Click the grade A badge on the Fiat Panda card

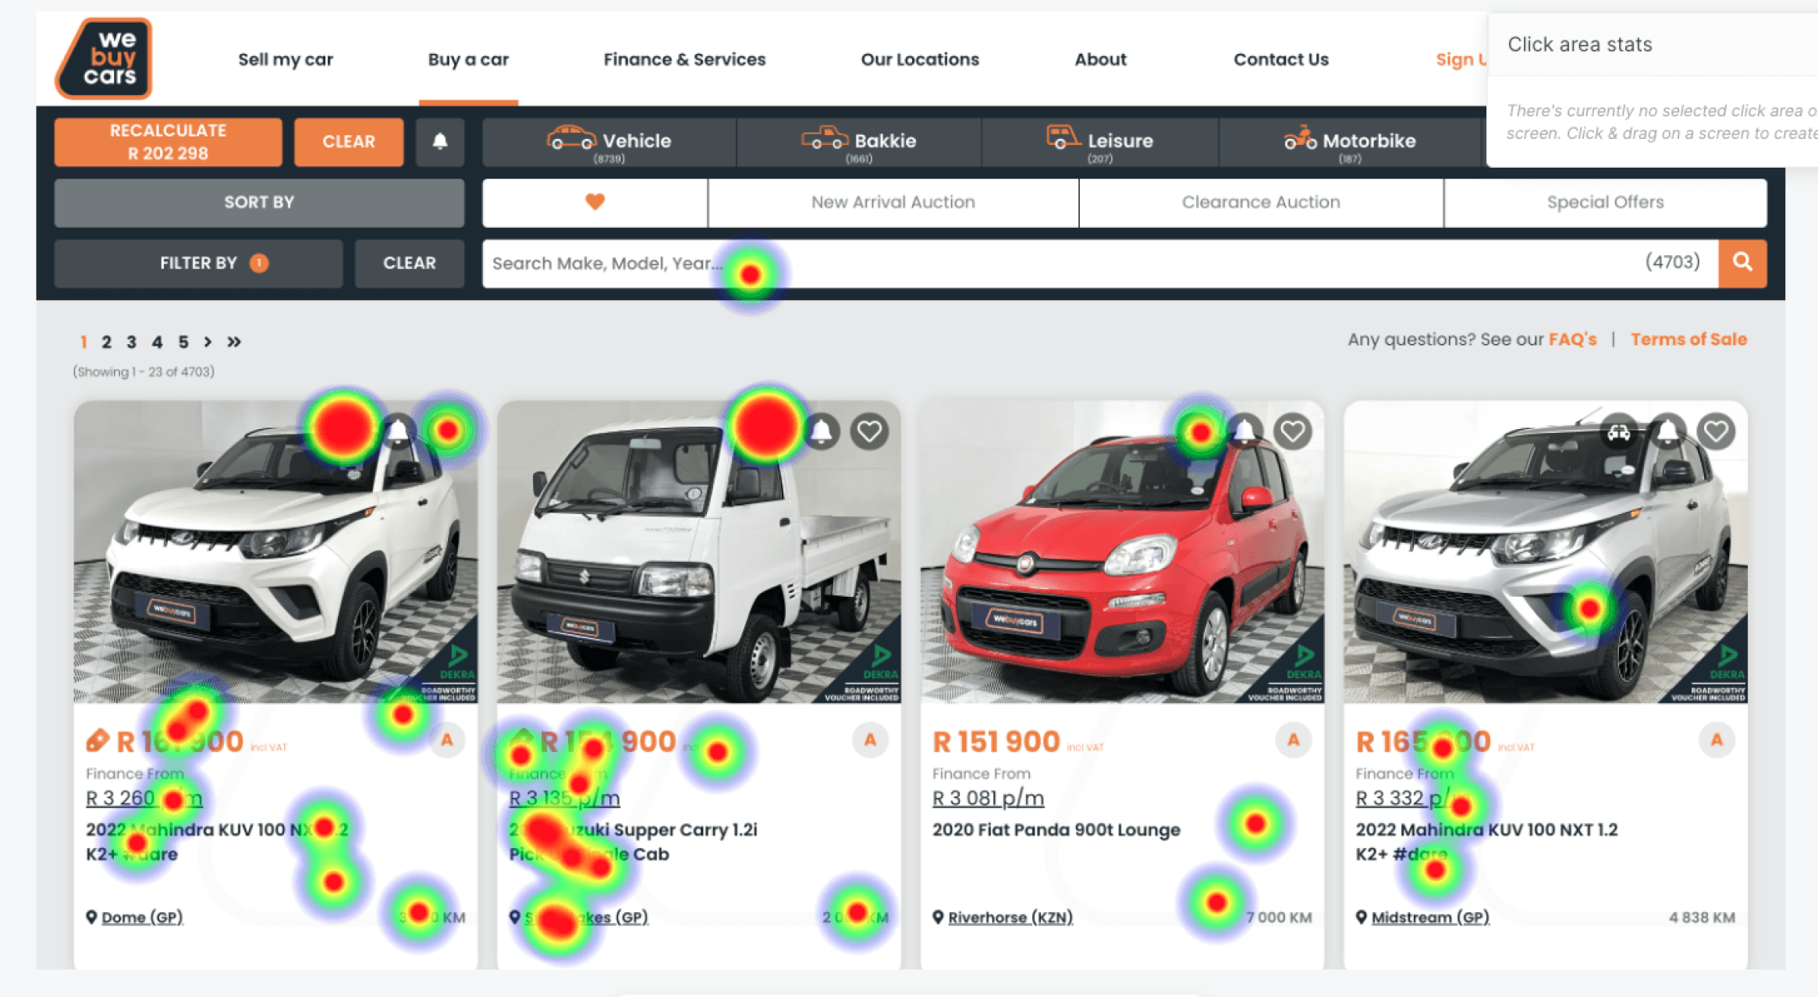(1294, 740)
